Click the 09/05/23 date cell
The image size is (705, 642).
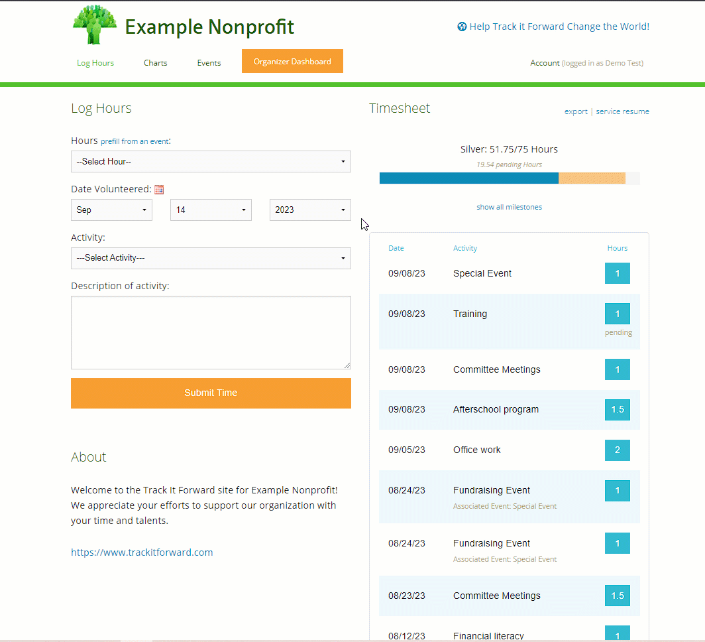point(406,450)
